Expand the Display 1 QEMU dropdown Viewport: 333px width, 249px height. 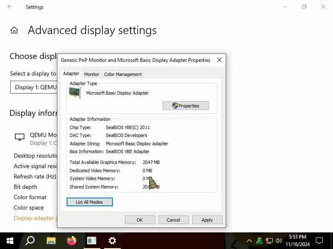point(34,87)
